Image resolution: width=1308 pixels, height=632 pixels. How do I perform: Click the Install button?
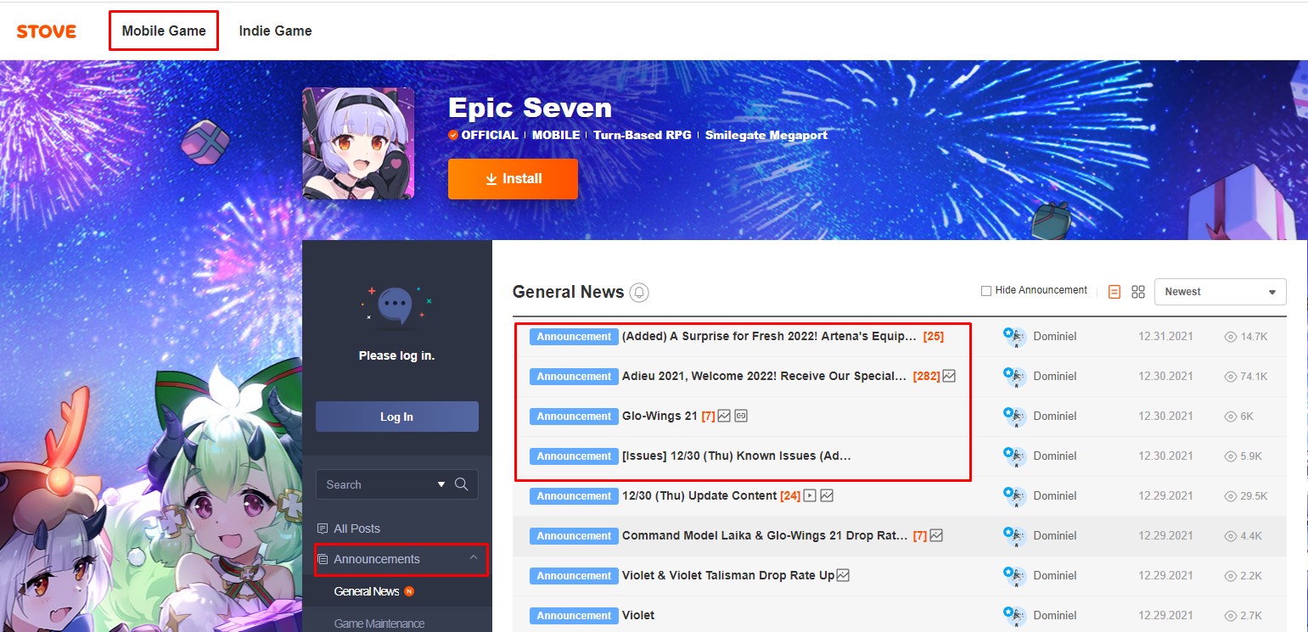tap(513, 179)
